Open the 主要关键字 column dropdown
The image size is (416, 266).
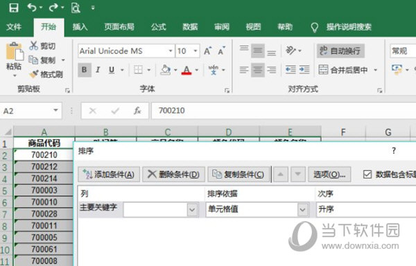(x=192, y=210)
